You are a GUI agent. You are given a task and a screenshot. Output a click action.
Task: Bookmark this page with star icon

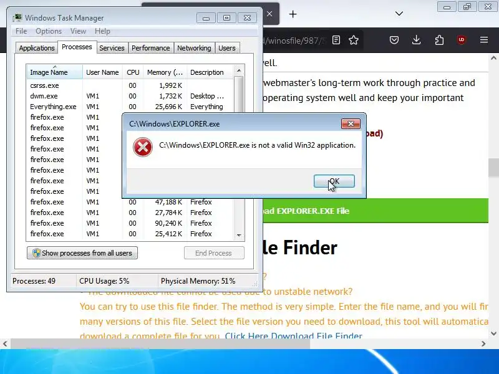pyautogui.click(x=354, y=40)
